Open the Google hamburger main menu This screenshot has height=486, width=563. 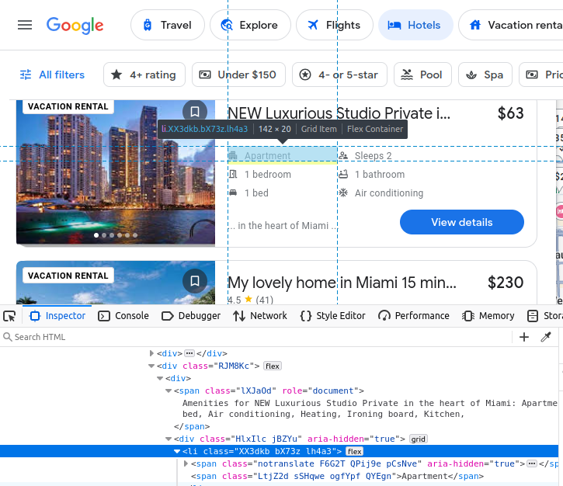pyautogui.click(x=25, y=25)
